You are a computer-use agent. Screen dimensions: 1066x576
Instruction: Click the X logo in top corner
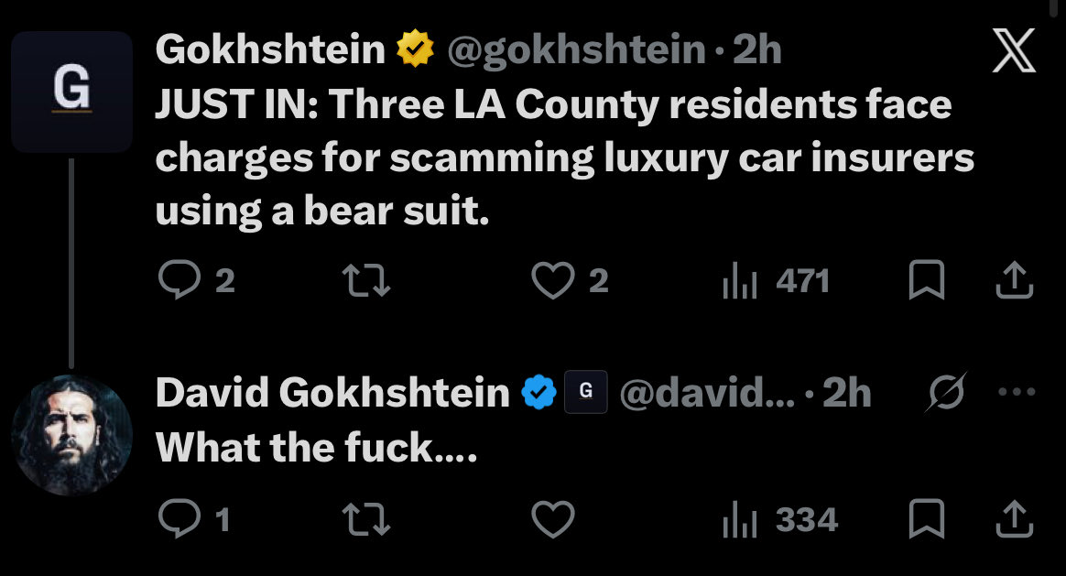point(1015,52)
